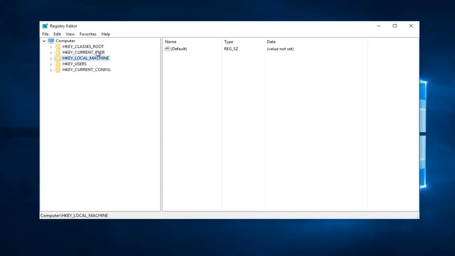Select the Computer root label
This screenshot has width=455, height=256.
[x=65, y=41]
